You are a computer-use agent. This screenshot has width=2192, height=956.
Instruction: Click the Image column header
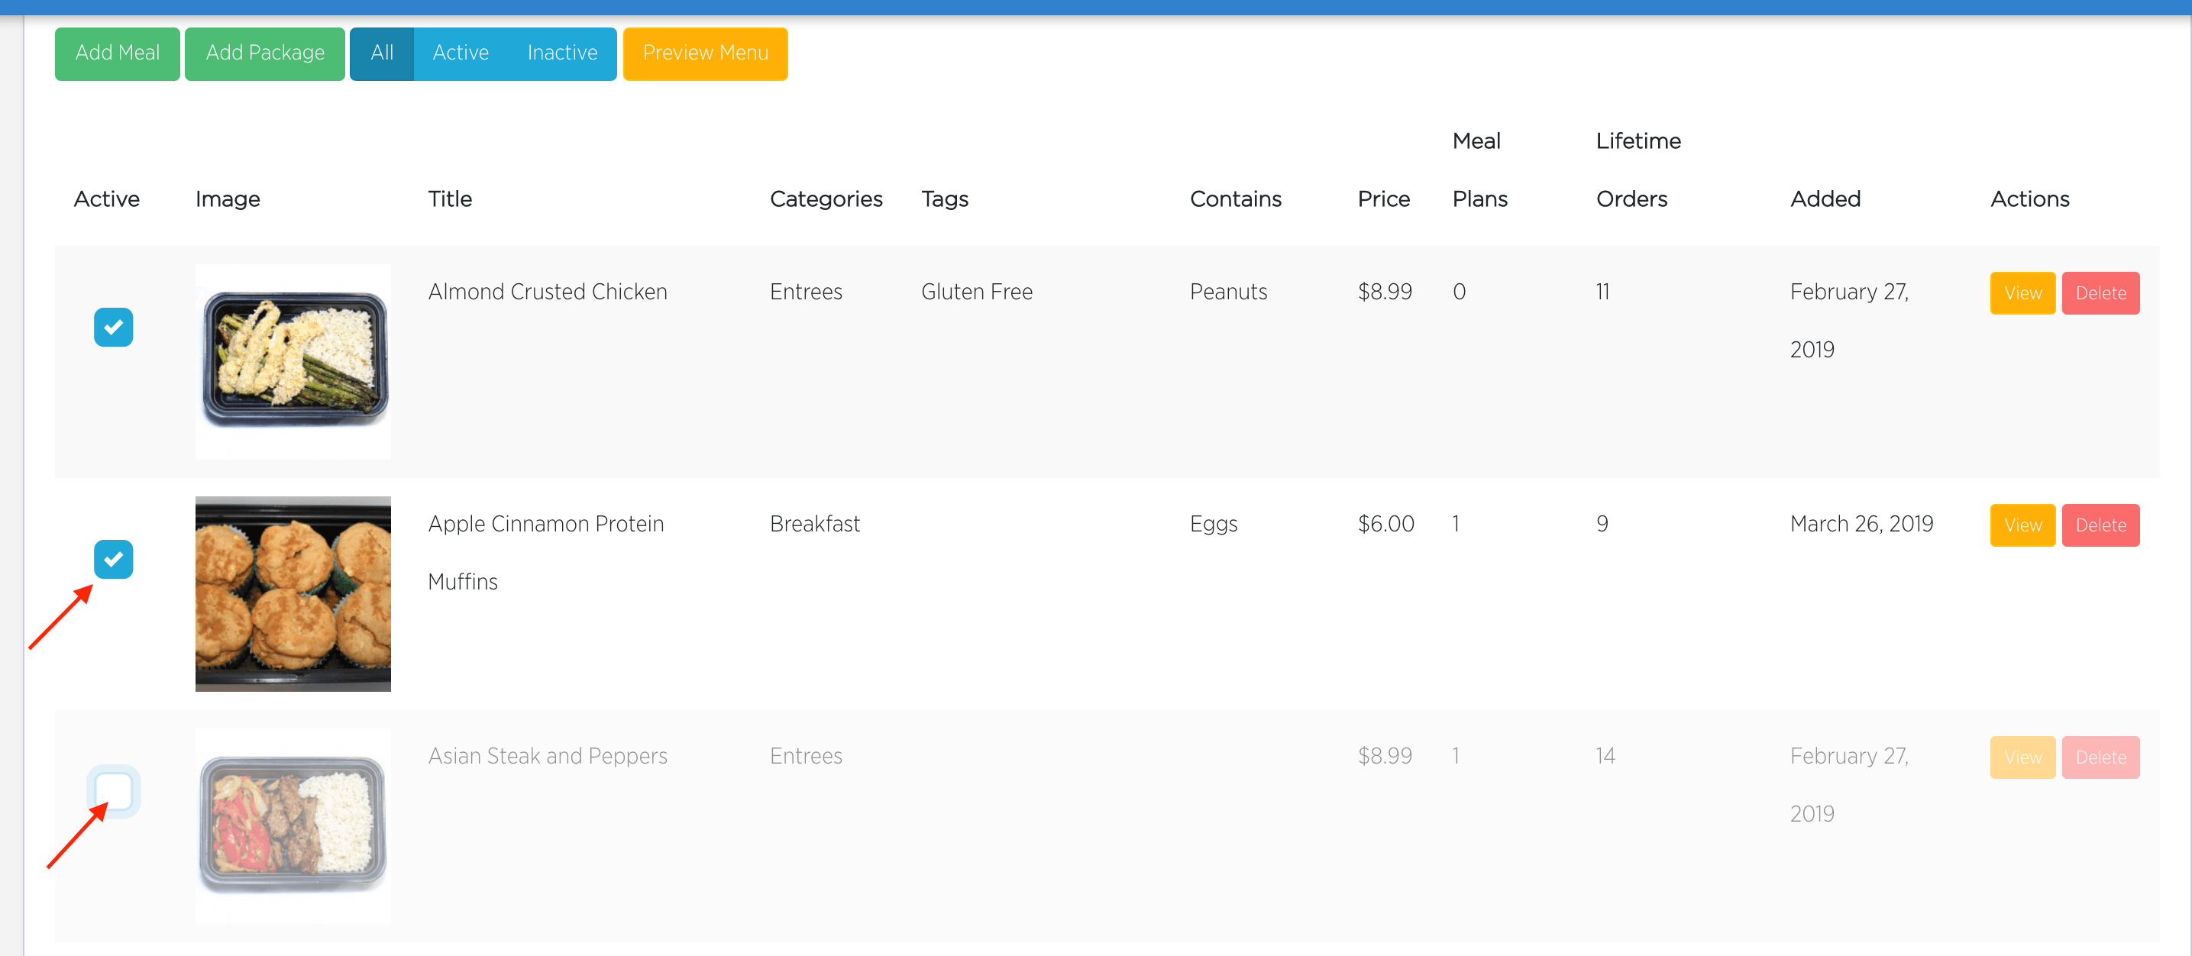coord(228,199)
